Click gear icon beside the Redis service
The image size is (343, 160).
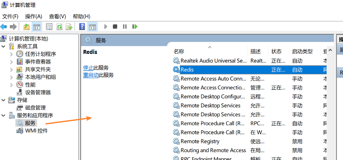pyautogui.click(x=176, y=70)
